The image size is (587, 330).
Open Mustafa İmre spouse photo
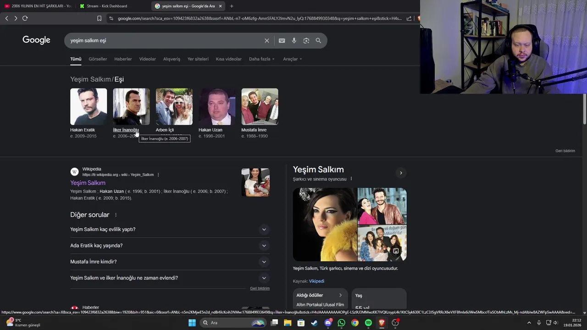[x=260, y=106]
